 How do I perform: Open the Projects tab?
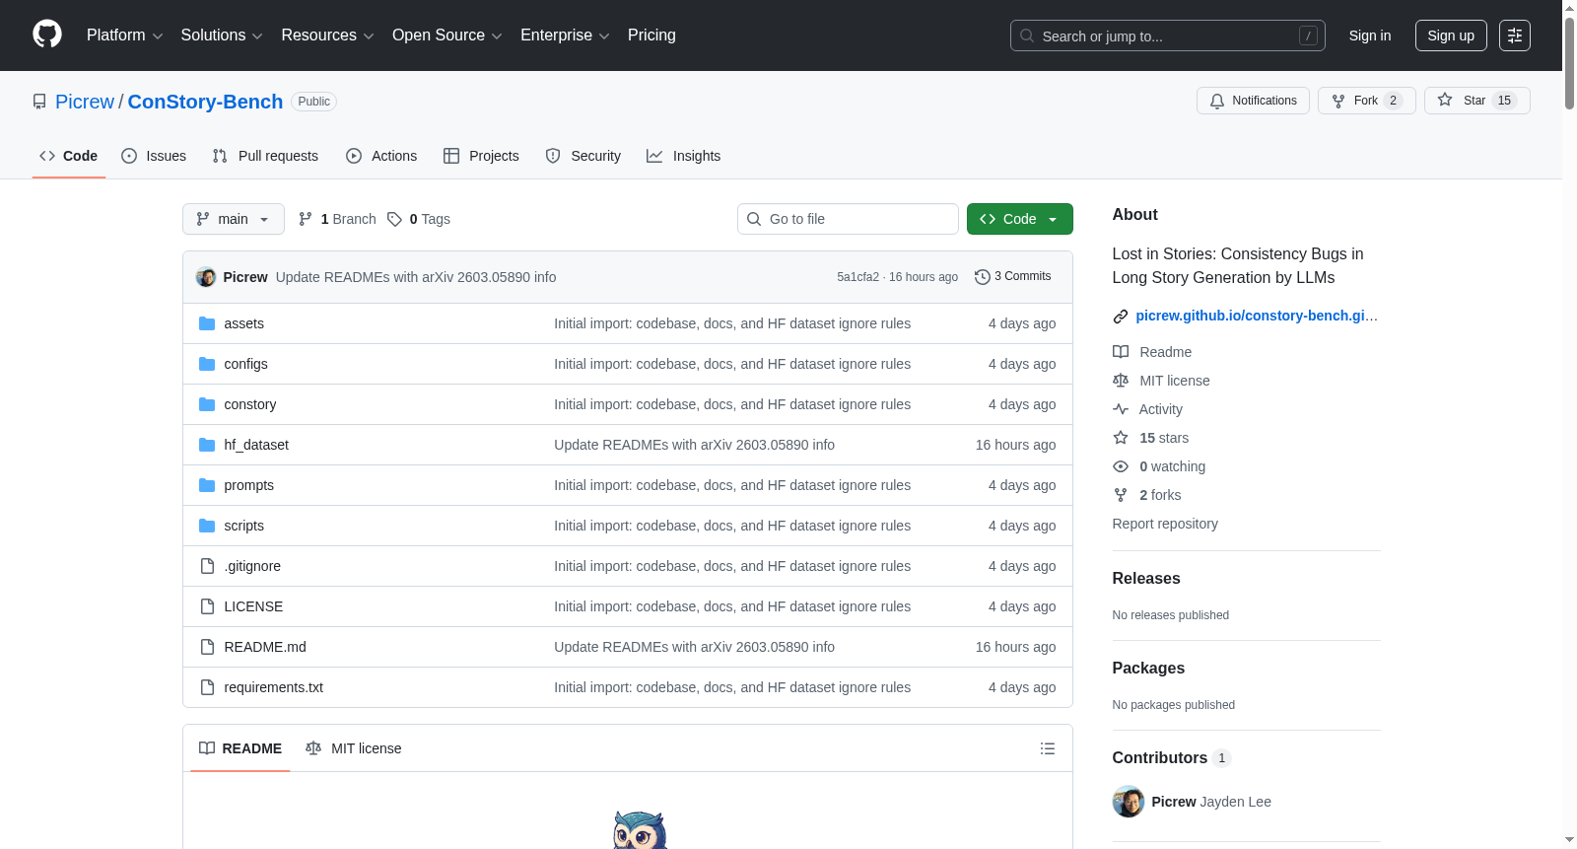pos(481,156)
